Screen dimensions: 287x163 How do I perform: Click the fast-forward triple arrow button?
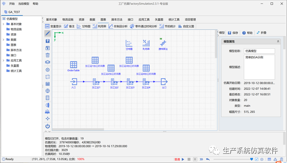[x=202, y=160]
